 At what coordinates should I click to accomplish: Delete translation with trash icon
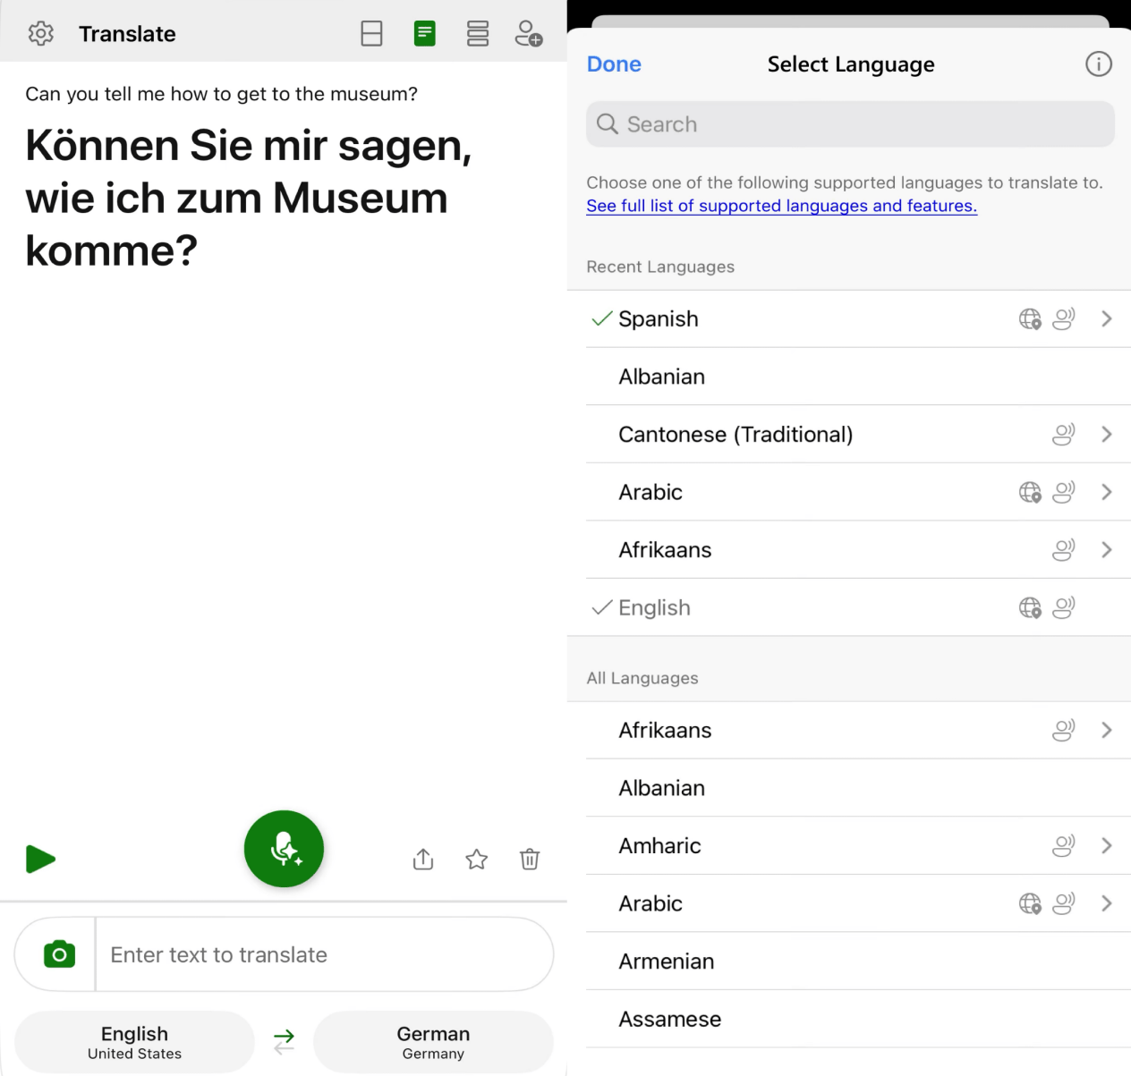tap(530, 860)
